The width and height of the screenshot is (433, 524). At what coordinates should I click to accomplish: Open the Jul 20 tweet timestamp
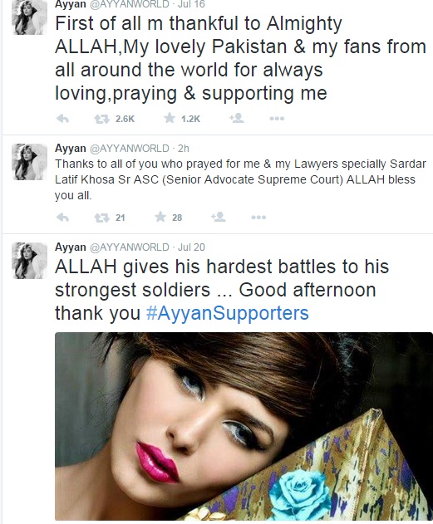point(191,247)
